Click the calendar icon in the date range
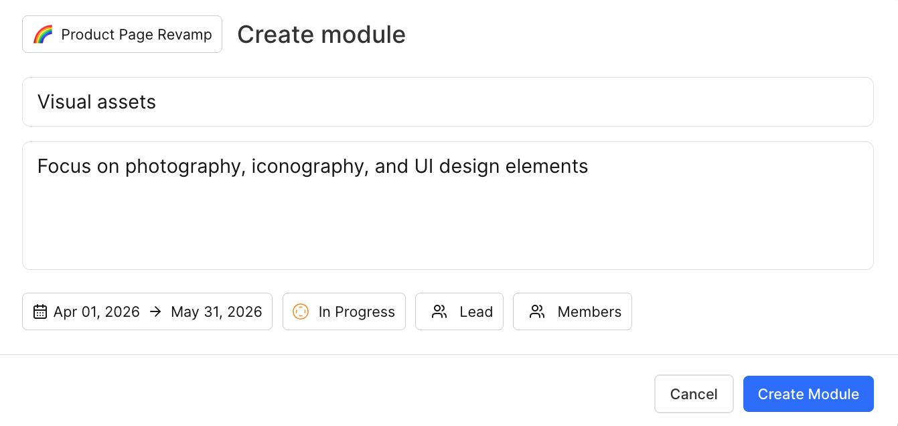 40,311
